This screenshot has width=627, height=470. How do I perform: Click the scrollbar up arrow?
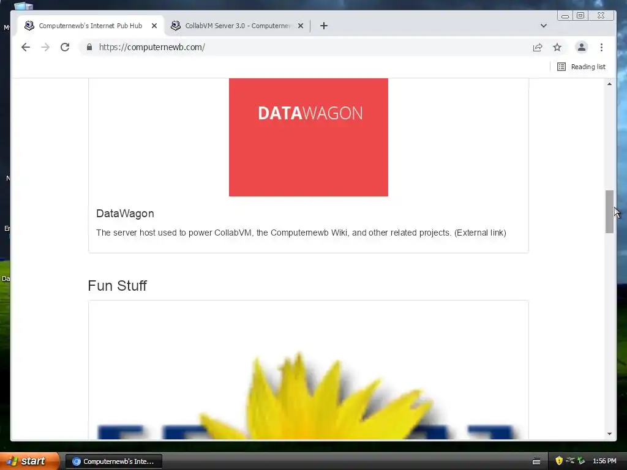pos(609,83)
